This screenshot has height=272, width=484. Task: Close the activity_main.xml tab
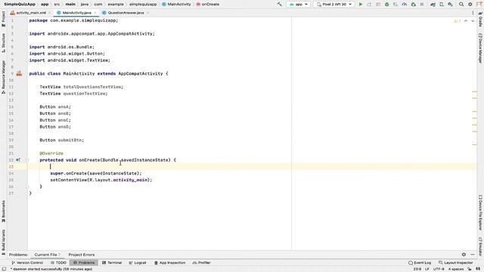pyautogui.click(x=49, y=13)
